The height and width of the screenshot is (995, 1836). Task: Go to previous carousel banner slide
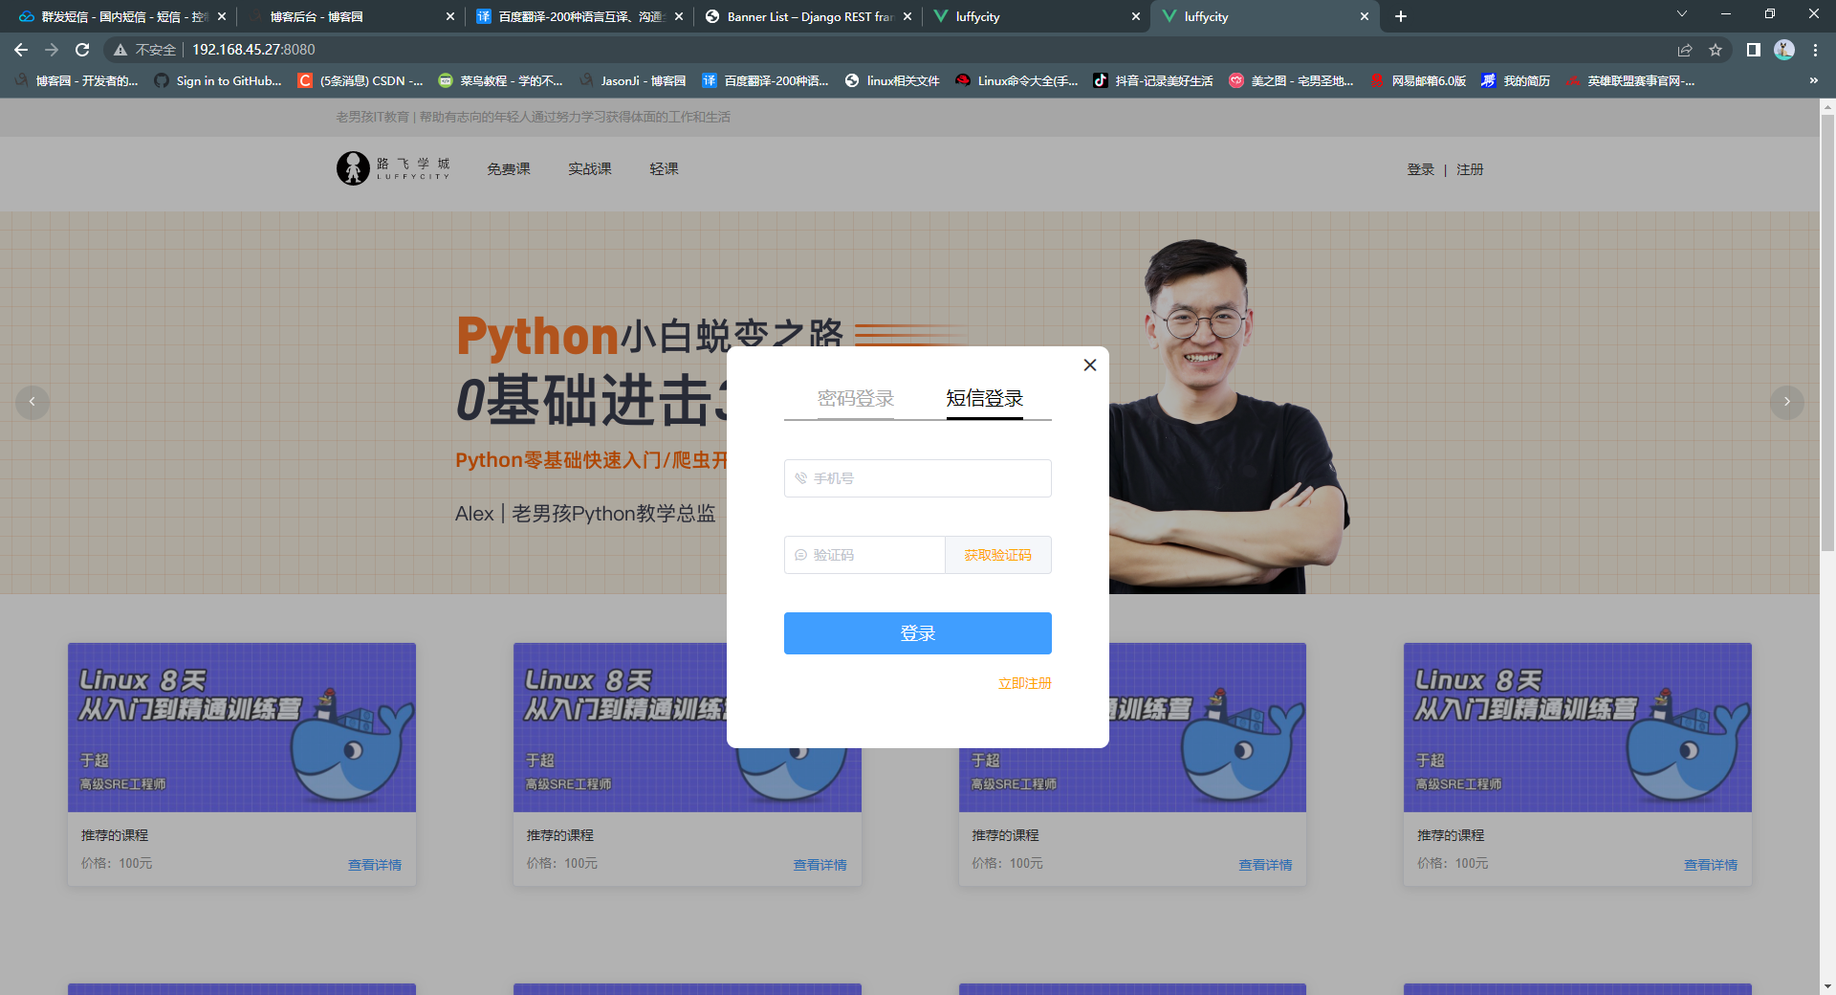(33, 402)
